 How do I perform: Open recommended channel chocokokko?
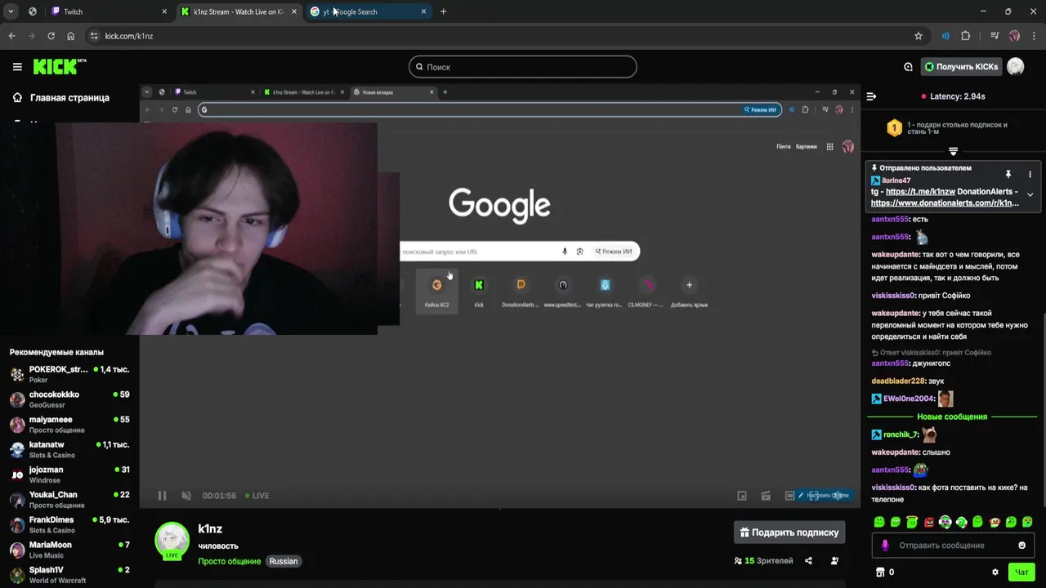69,399
